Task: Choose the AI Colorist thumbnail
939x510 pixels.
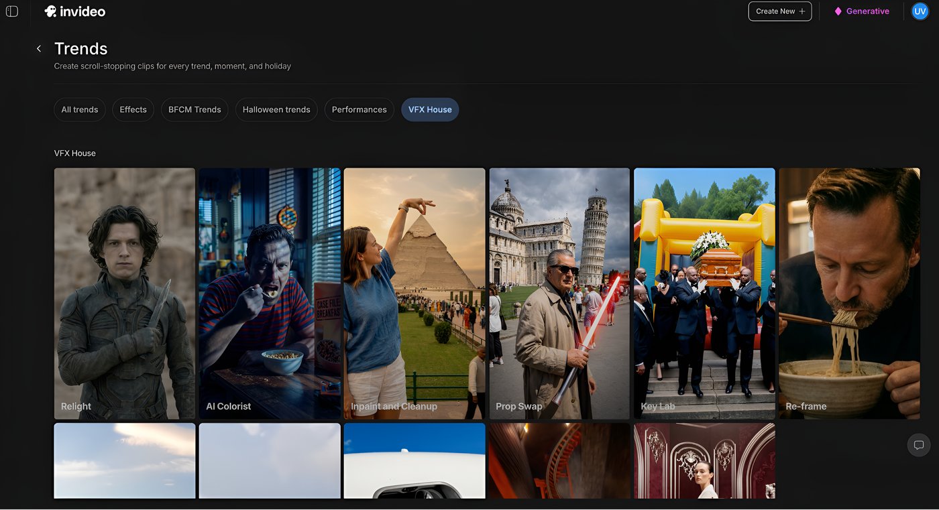Action: [270, 293]
